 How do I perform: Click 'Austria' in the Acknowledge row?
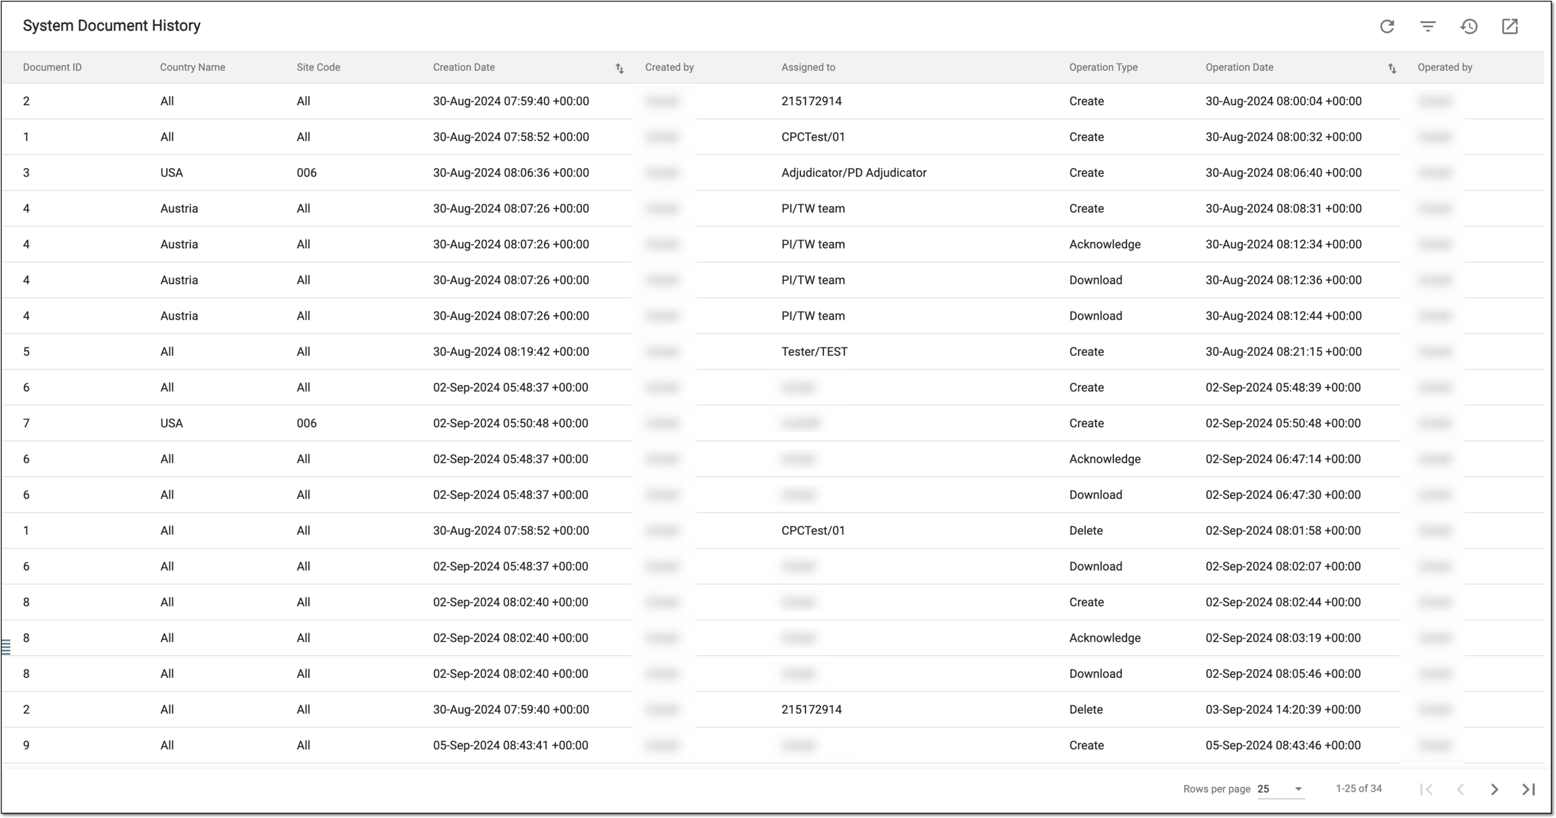pyautogui.click(x=179, y=244)
